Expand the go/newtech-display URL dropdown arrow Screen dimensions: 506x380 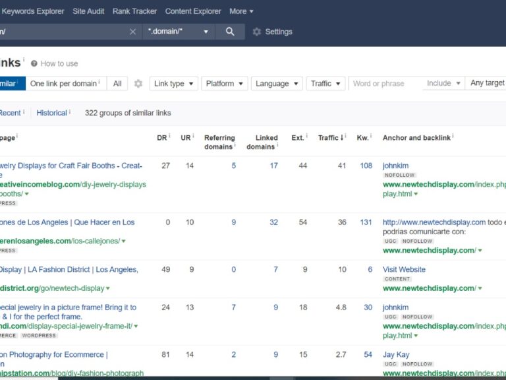point(108,288)
